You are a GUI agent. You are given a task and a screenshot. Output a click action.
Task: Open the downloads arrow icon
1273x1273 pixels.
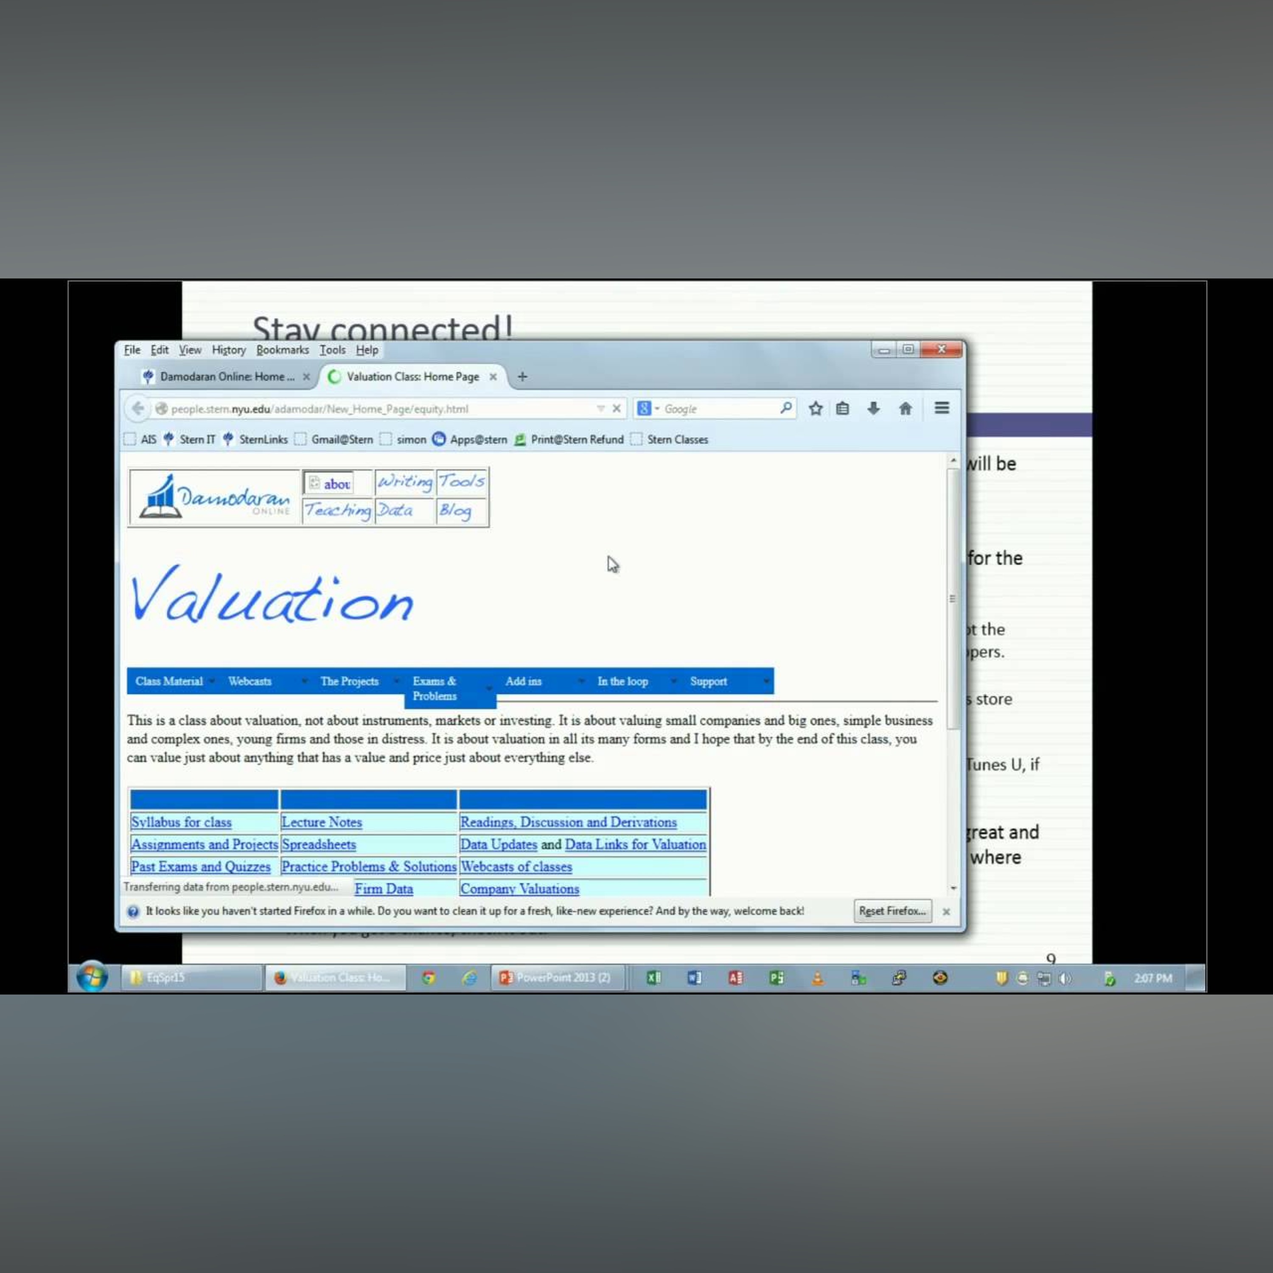(x=873, y=409)
